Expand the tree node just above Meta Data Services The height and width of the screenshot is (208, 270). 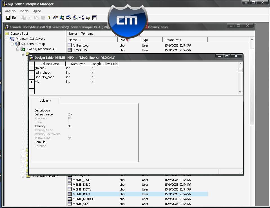point(23,171)
